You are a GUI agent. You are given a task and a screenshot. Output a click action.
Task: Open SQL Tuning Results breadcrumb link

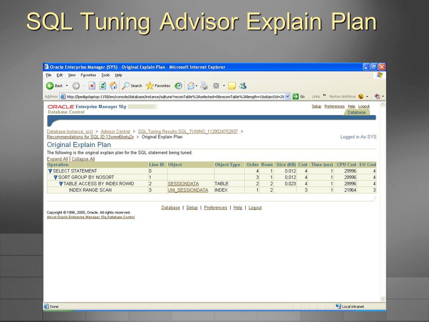[x=188, y=131]
